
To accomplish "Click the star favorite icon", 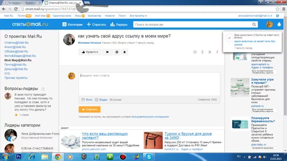I will (x=124, y=52).
